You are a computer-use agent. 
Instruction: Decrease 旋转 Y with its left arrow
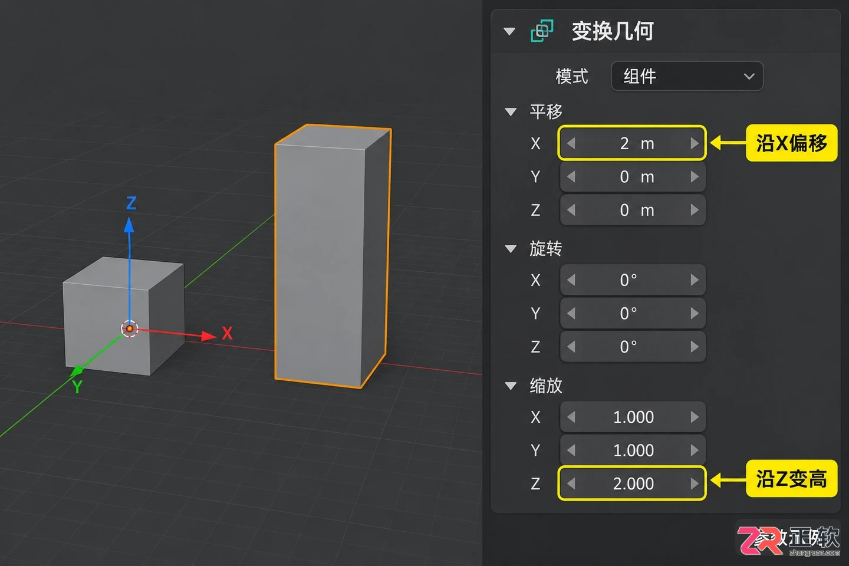[x=571, y=313]
